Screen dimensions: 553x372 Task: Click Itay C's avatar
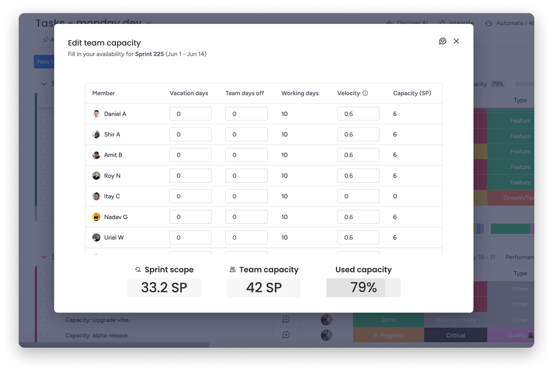click(x=96, y=196)
